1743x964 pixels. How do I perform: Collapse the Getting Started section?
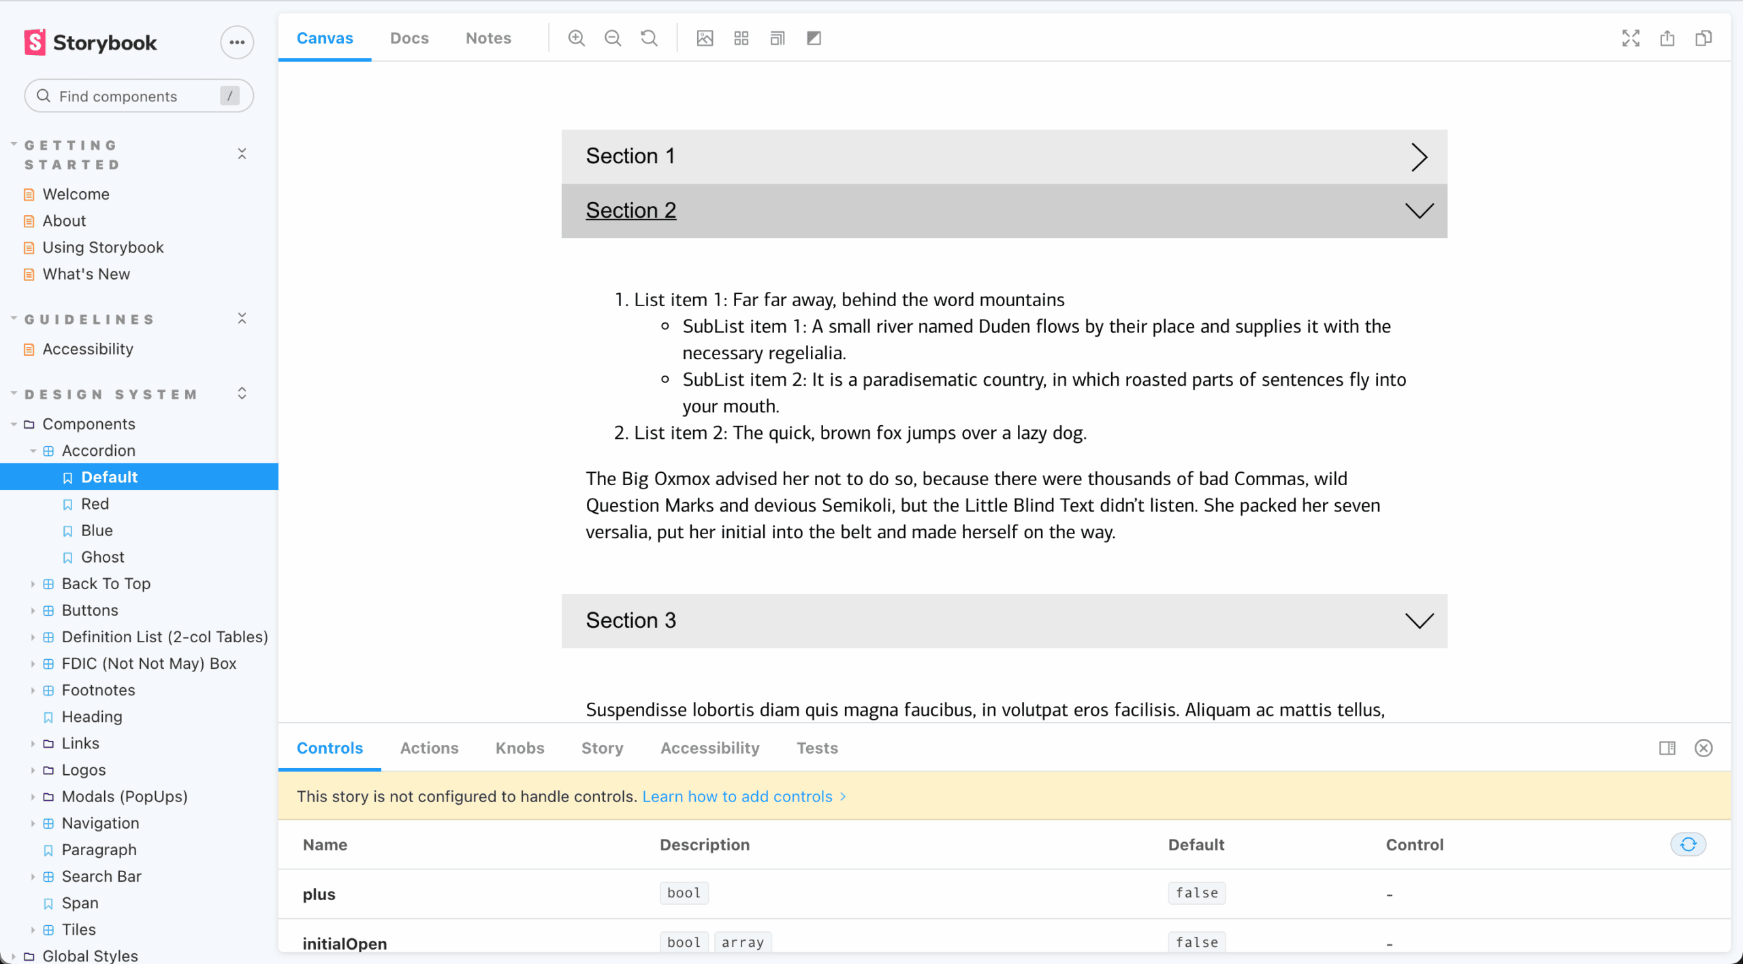click(x=242, y=153)
